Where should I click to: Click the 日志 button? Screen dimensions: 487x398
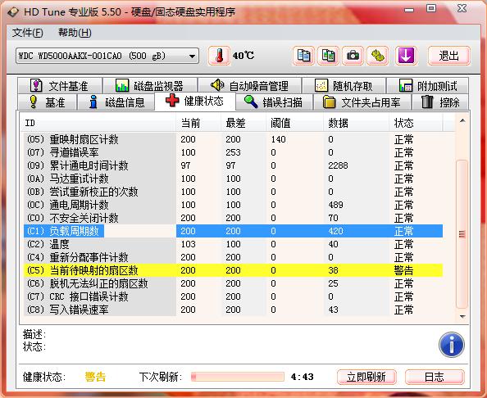435,377
